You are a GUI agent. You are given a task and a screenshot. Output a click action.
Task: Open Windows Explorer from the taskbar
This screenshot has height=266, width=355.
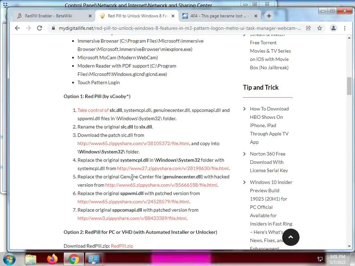point(31,259)
